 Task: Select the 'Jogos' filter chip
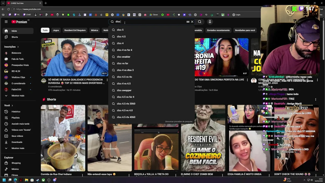click(56, 30)
